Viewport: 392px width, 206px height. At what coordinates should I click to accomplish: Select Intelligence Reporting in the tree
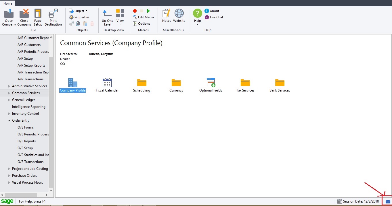[29, 107]
